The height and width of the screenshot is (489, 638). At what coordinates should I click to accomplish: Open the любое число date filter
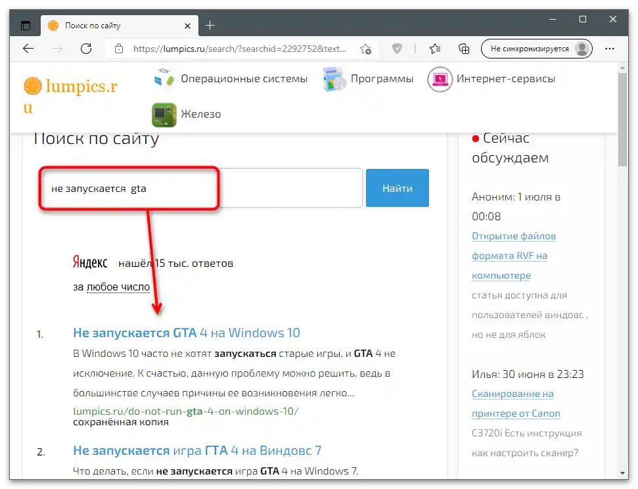(x=118, y=287)
